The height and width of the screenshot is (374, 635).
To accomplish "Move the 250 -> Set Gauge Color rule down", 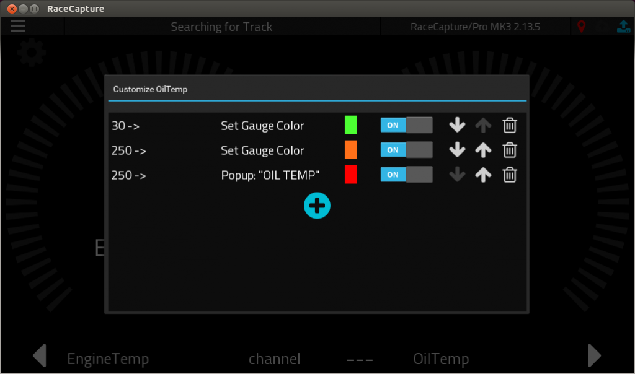I will 457,150.
